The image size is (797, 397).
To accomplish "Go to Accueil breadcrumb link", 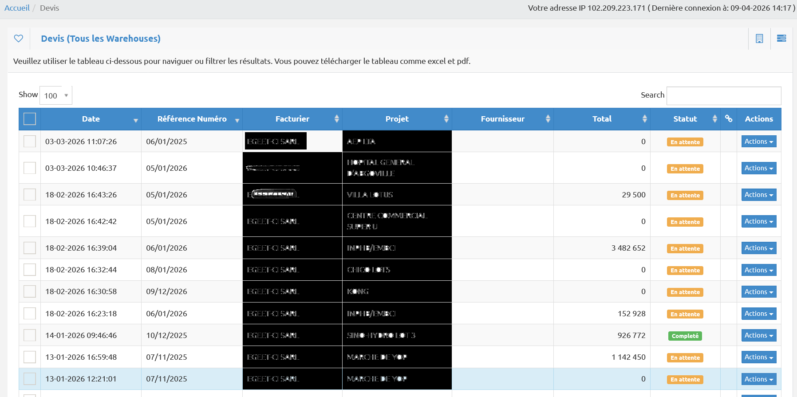I will [17, 8].
